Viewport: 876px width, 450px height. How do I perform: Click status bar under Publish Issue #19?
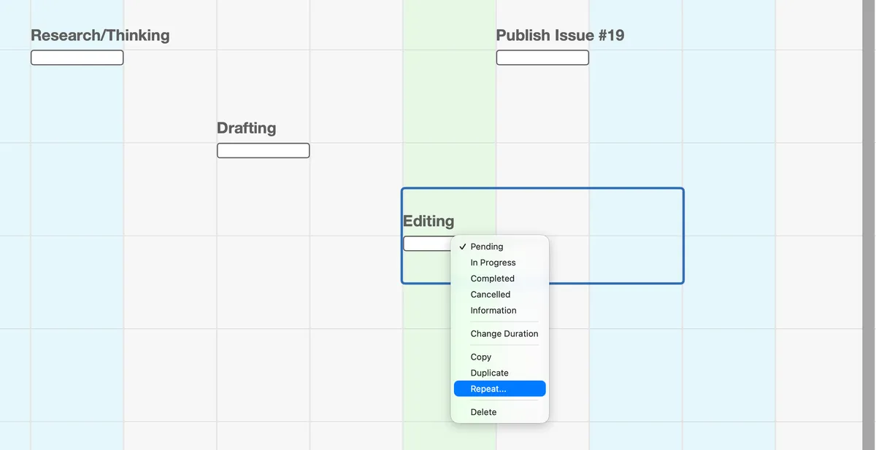pyautogui.click(x=542, y=58)
